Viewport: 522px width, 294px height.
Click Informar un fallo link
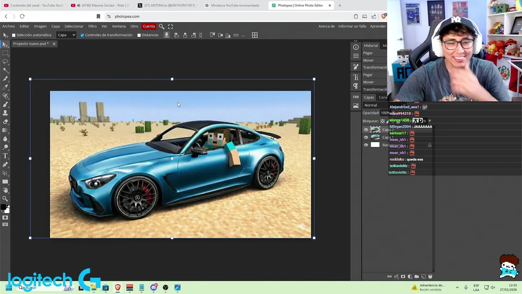coord(352,26)
